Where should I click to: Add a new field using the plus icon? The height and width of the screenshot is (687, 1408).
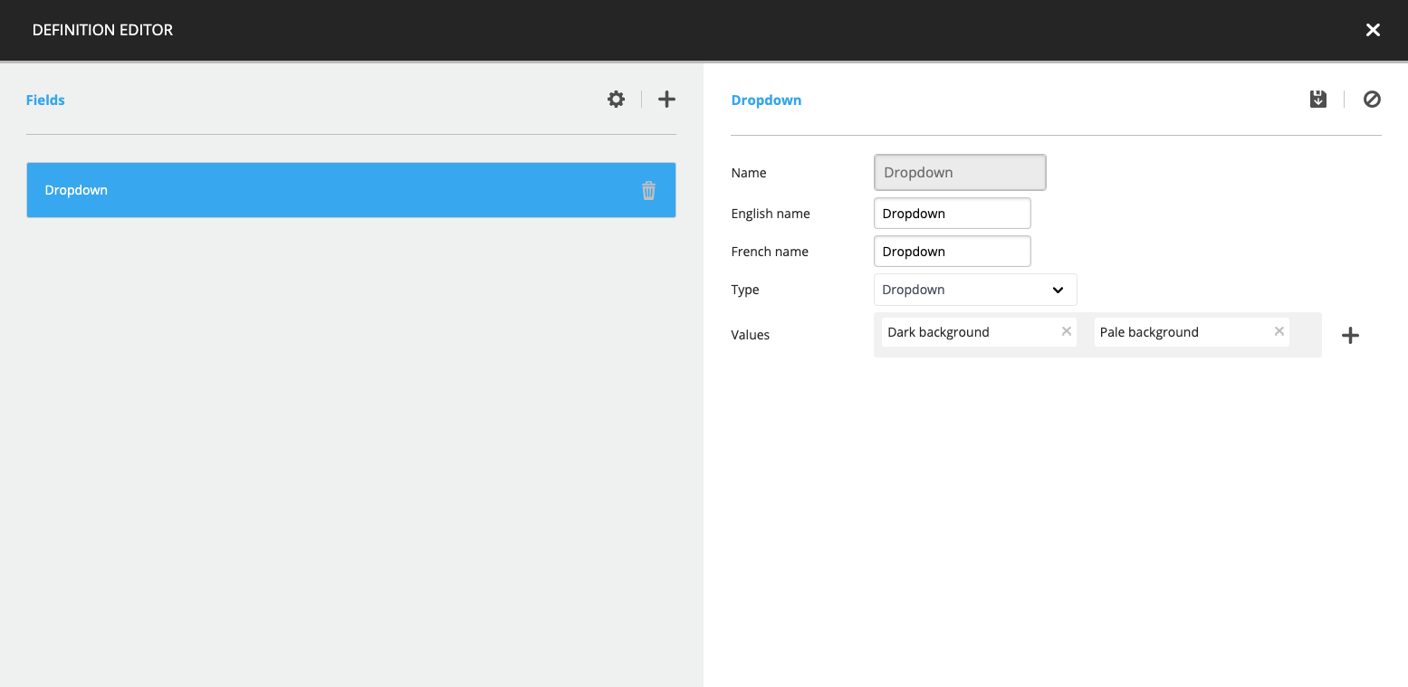click(x=666, y=99)
